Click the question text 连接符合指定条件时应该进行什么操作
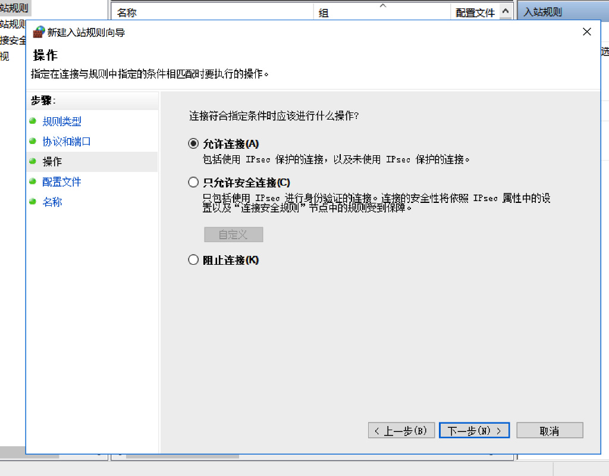 coord(274,116)
